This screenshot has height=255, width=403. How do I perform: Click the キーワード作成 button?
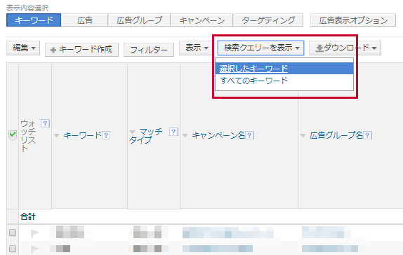tap(81, 50)
